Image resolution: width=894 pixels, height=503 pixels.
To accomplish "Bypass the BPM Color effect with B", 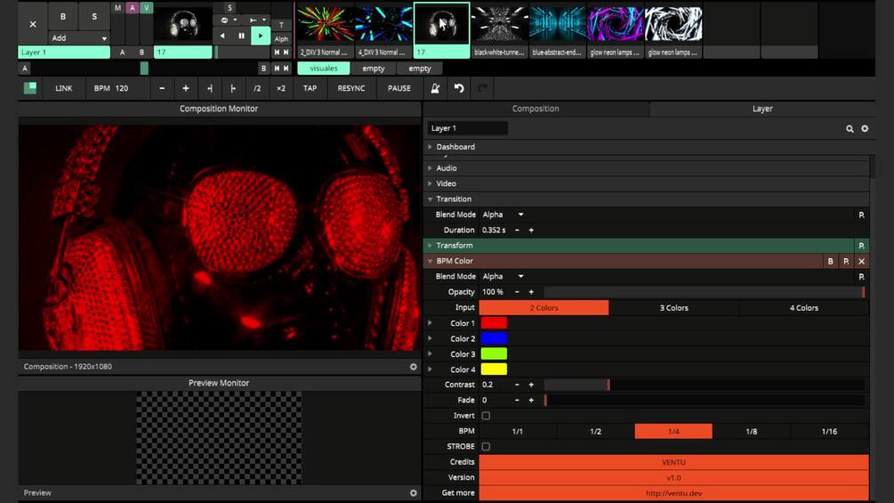I will (x=830, y=261).
